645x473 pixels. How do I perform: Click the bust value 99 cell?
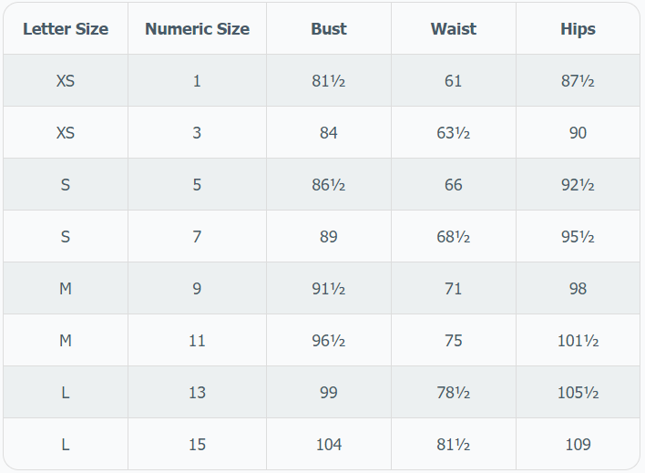pyautogui.click(x=329, y=392)
